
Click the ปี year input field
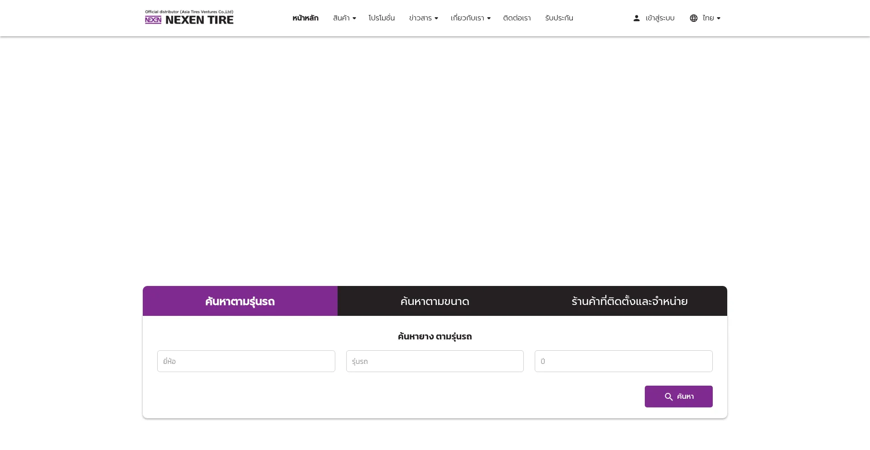pos(623,361)
